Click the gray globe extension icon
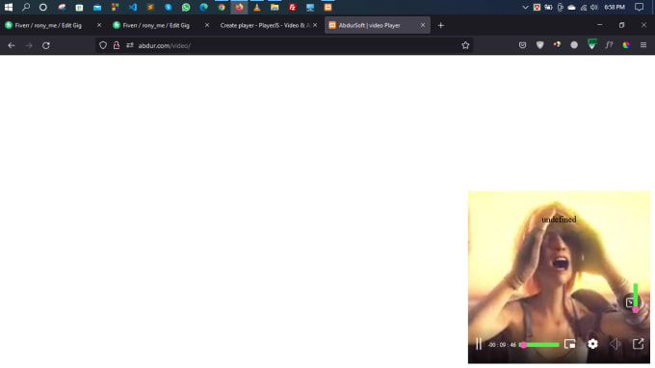This screenshot has height=368, width=655. pyautogui.click(x=574, y=45)
